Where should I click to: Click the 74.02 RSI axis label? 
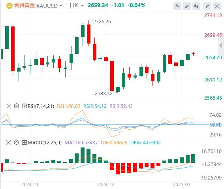point(215,115)
